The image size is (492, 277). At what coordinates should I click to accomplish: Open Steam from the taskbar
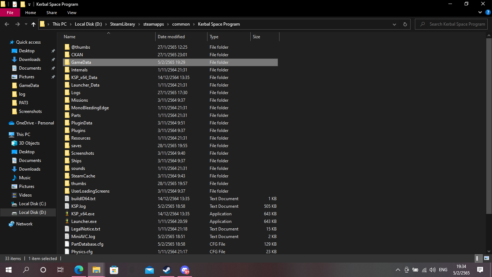pos(167,270)
